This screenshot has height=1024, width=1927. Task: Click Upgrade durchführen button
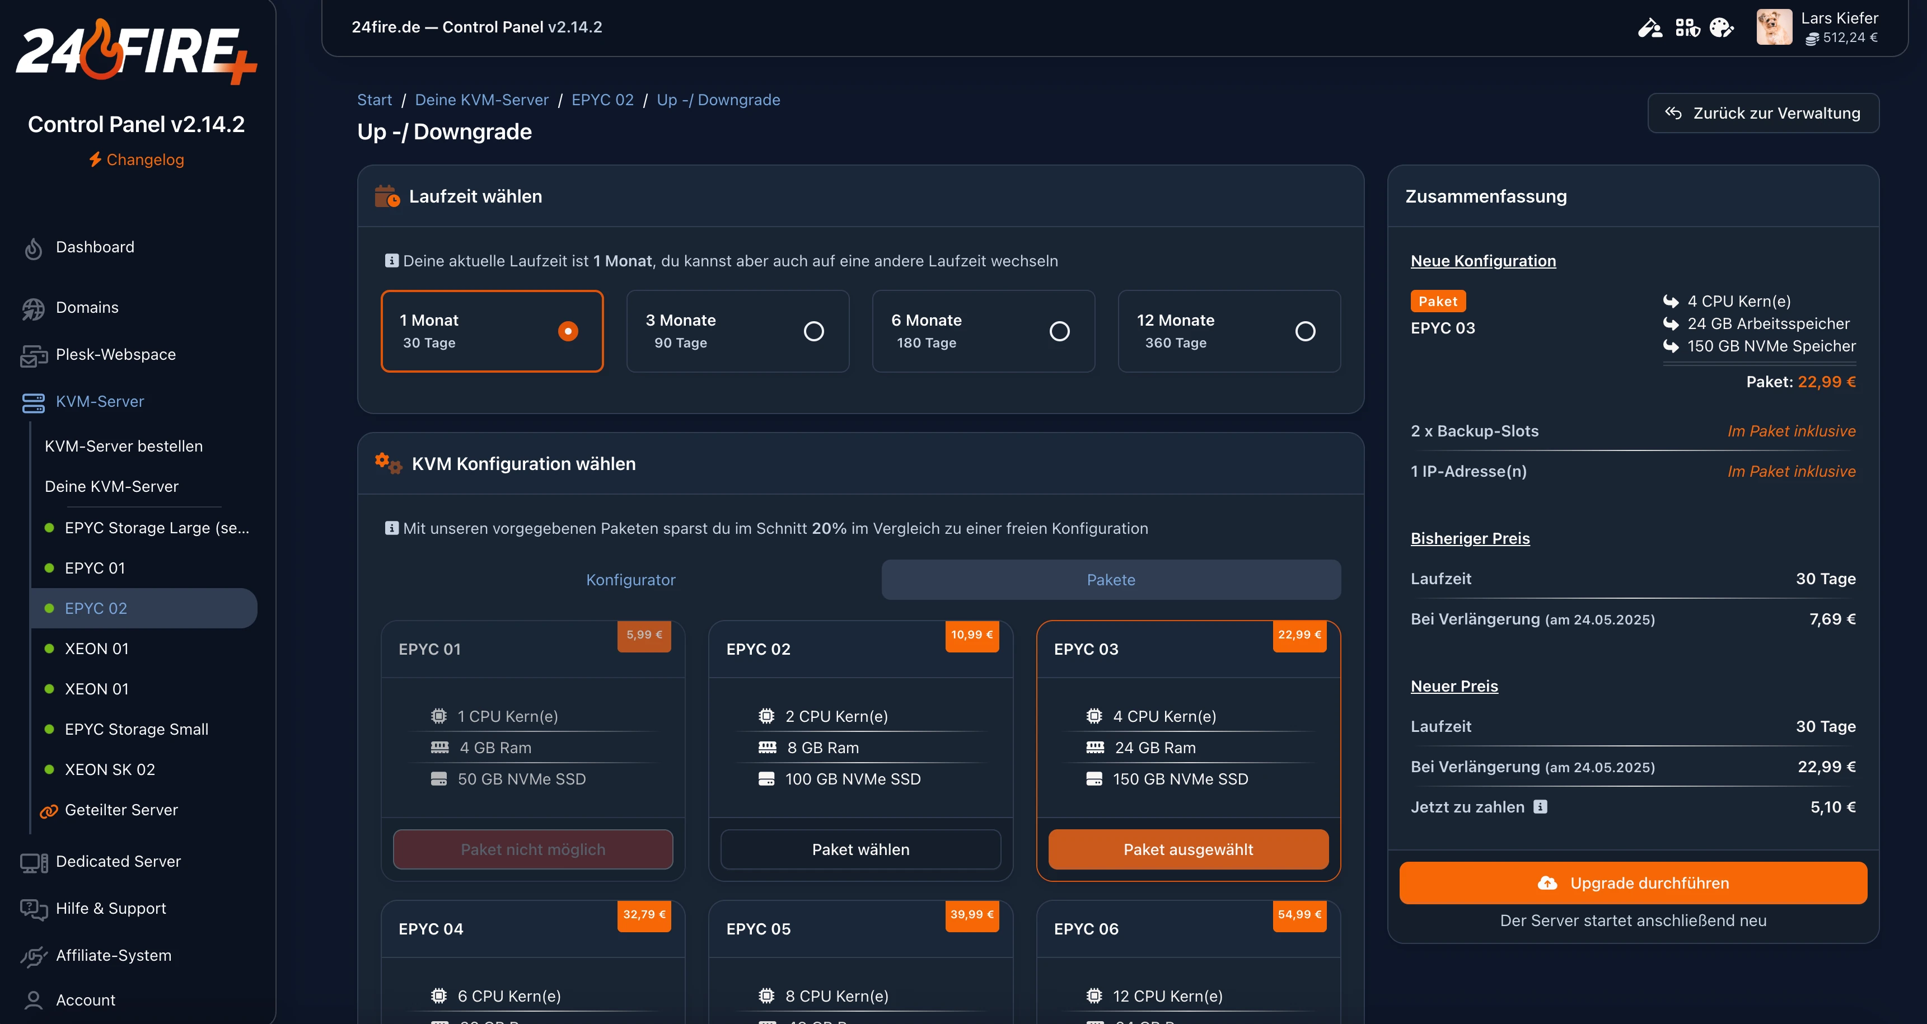coord(1633,883)
